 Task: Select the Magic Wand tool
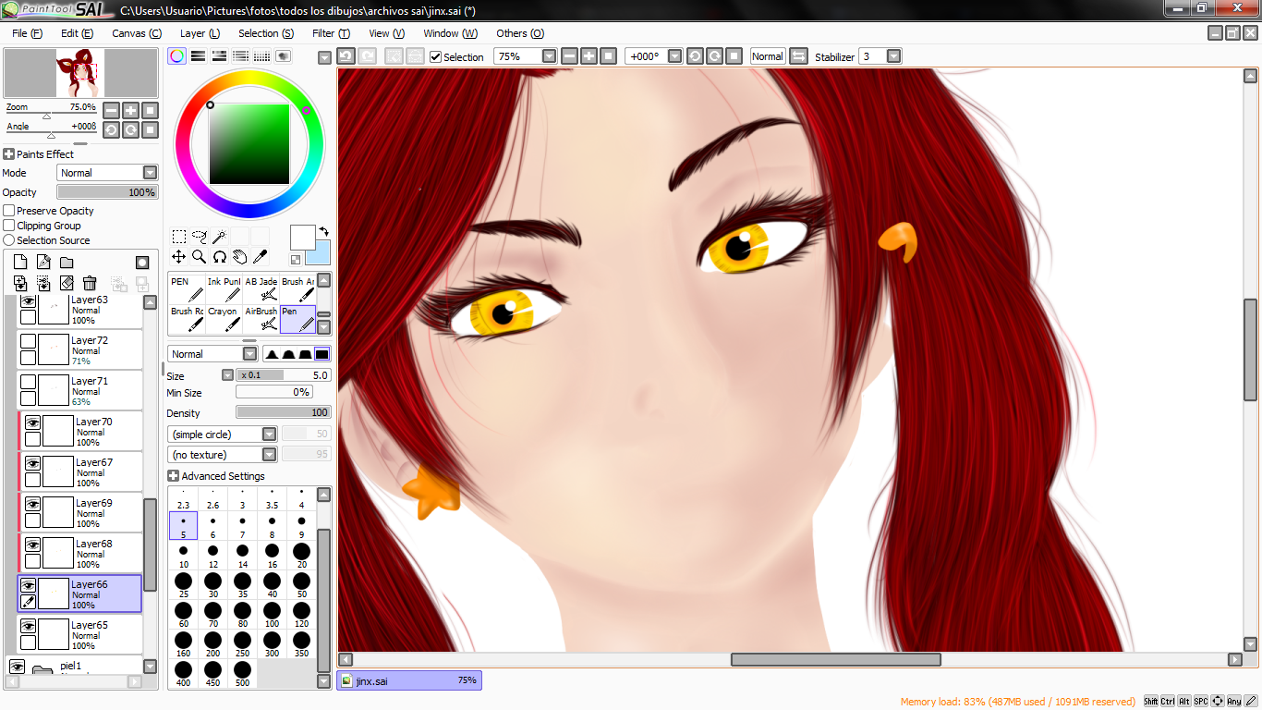point(219,237)
